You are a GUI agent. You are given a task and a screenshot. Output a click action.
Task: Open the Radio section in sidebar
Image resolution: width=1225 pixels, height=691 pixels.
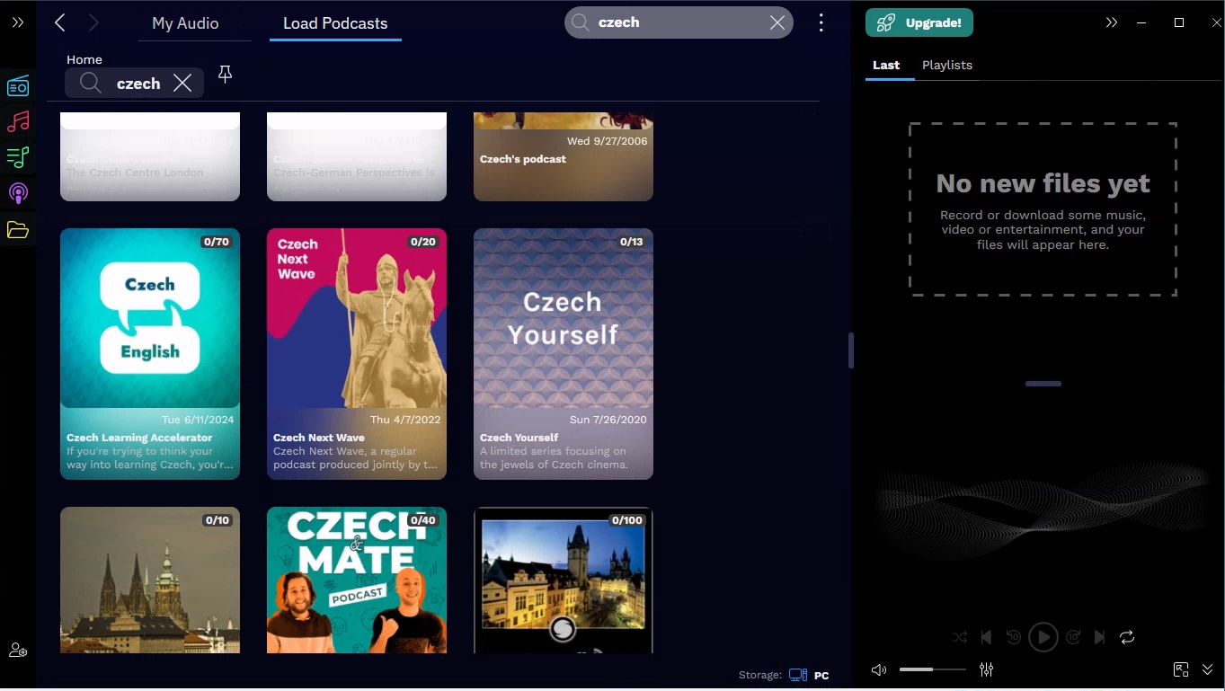coord(18,86)
